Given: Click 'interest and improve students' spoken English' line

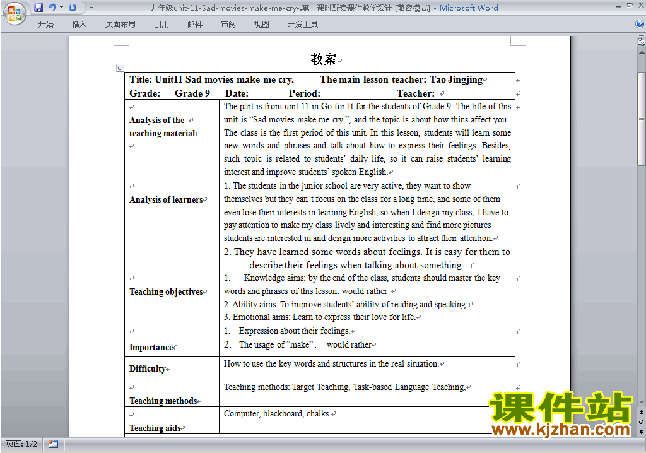Looking at the screenshot, I should 306,172.
